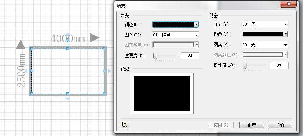Click the gray right-pointing arrow near 4000mm
The width and height of the screenshot is (303, 136).
94,38
